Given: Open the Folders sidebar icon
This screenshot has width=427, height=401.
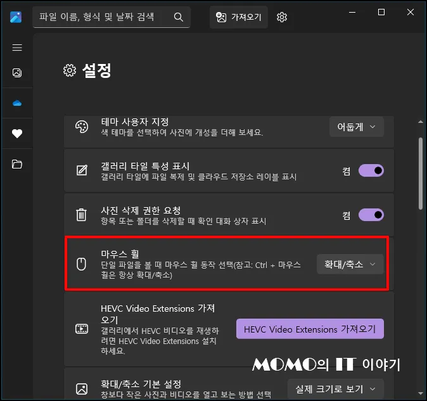Looking at the screenshot, I should click(17, 164).
